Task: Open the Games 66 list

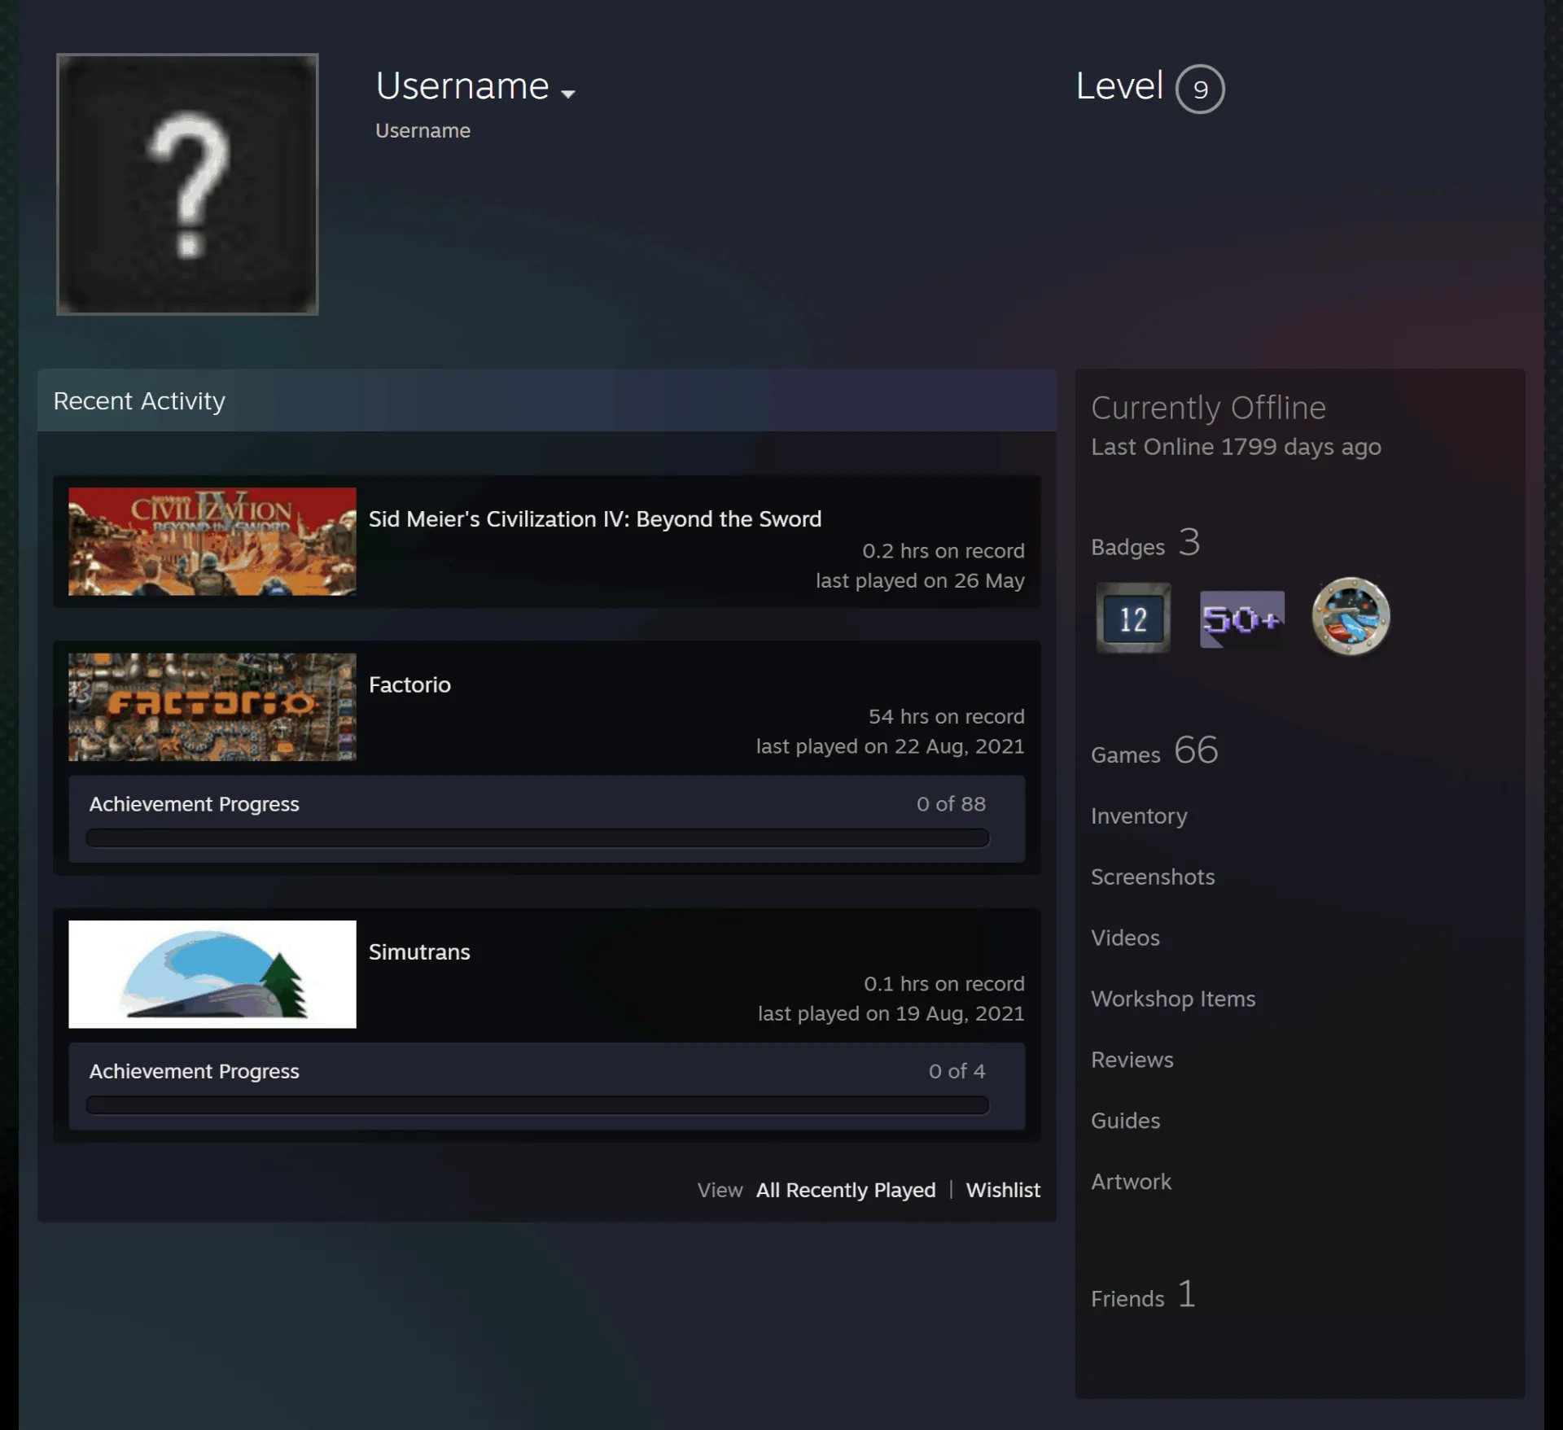Action: [1154, 750]
